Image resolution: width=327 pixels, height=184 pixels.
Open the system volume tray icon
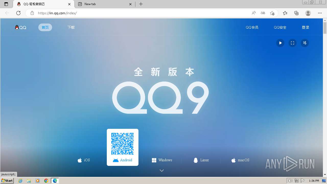point(290,181)
